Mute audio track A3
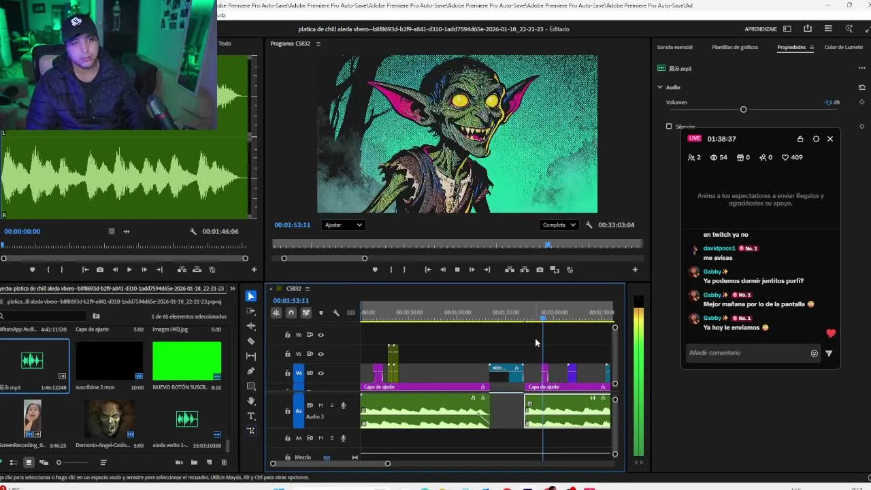Image resolution: width=871 pixels, height=490 pixels. pyautogui.click(x=321, y=406)
